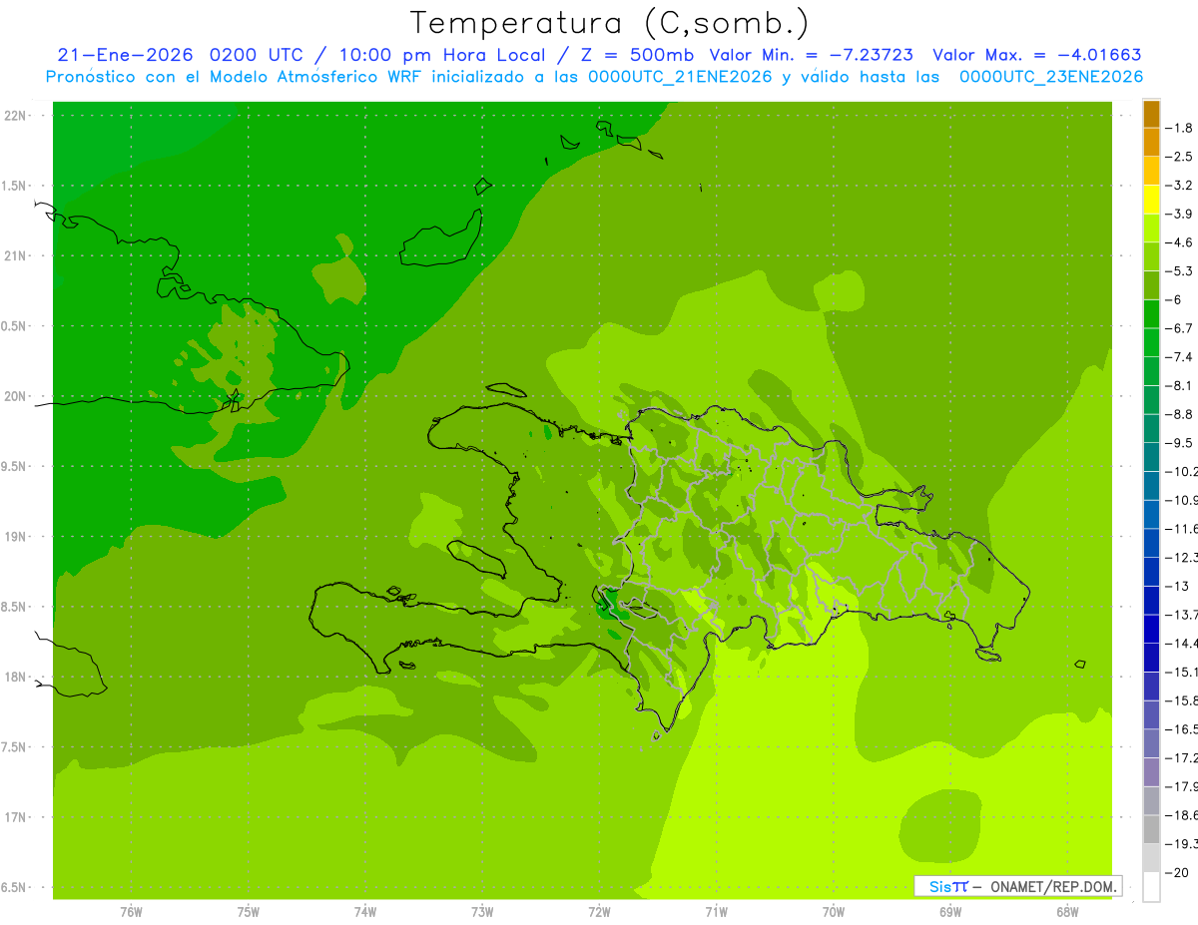Viewport: 1198px width, 925px height.
Task: Click the "72W" longitude label
Action: click(x=599, y=911)
